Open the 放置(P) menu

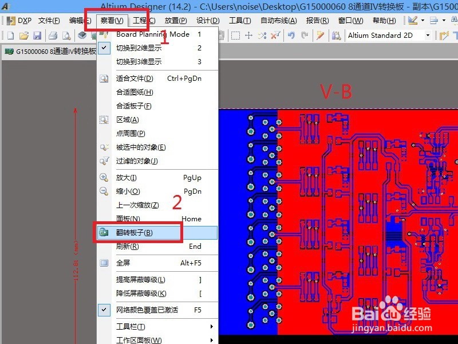coord(176,21)
